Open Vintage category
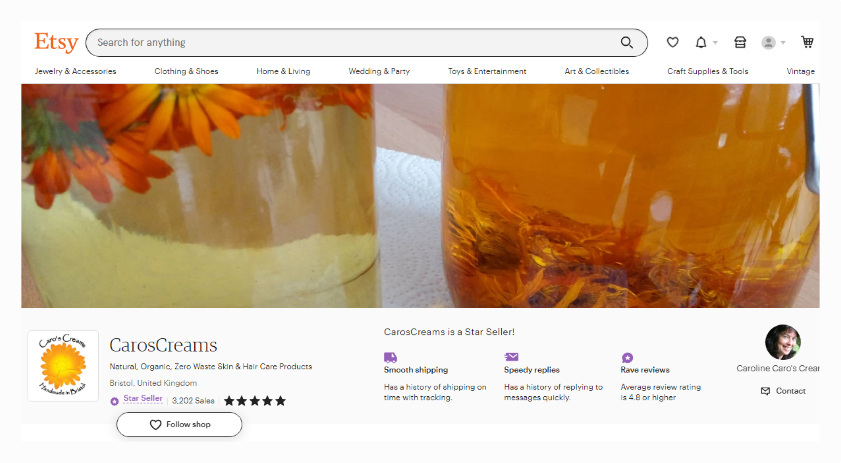841x463 pixels. (x=801, y=71)
